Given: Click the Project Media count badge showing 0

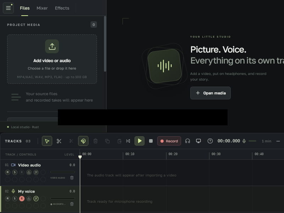Looking at the screenshot, I should 94,24.
